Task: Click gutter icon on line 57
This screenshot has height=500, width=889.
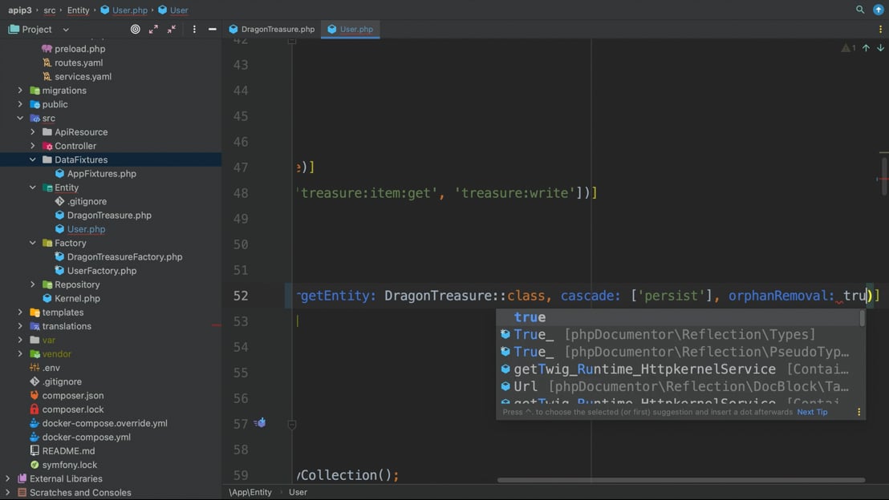Action: pos(260,423)
